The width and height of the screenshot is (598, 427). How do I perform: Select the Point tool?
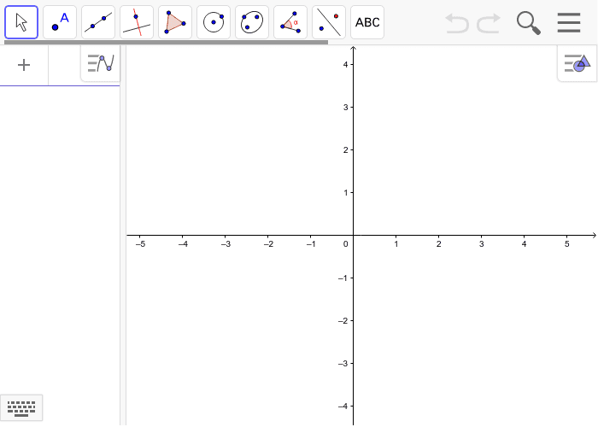tap(60, 22)
